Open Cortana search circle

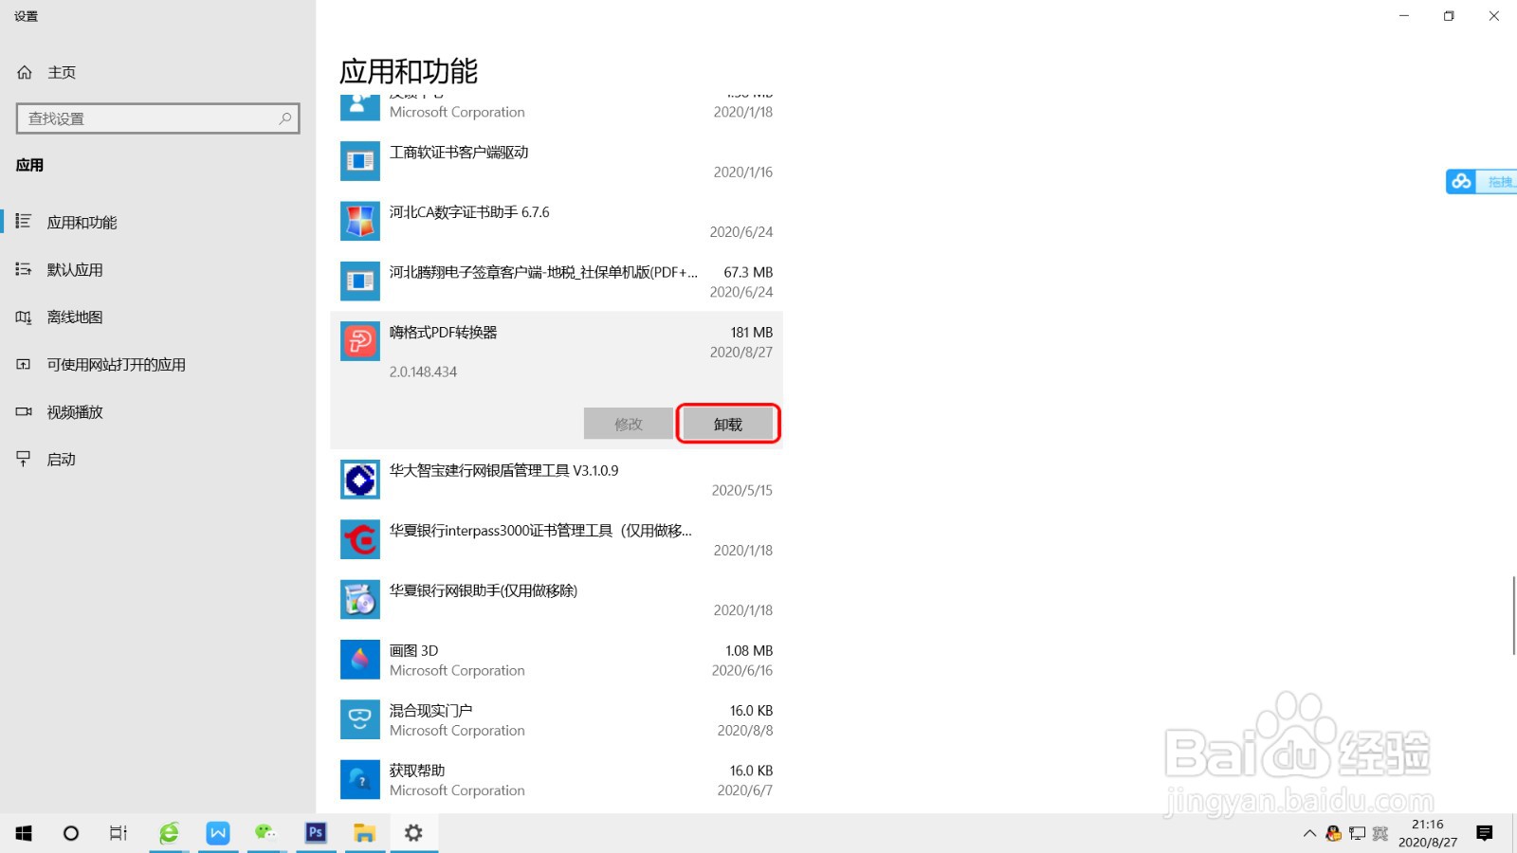point(70,833)
